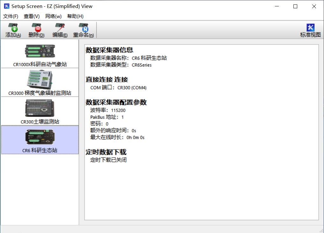Open the 帮助(H) menu

tap(75, 16)
